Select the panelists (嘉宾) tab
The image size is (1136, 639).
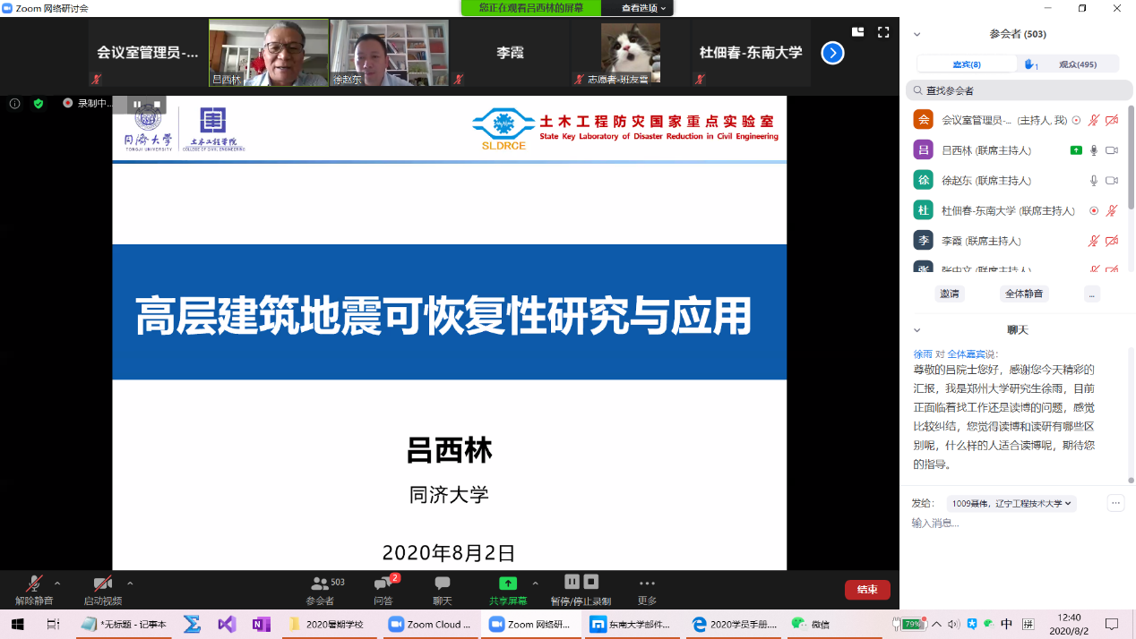(966, 64)
